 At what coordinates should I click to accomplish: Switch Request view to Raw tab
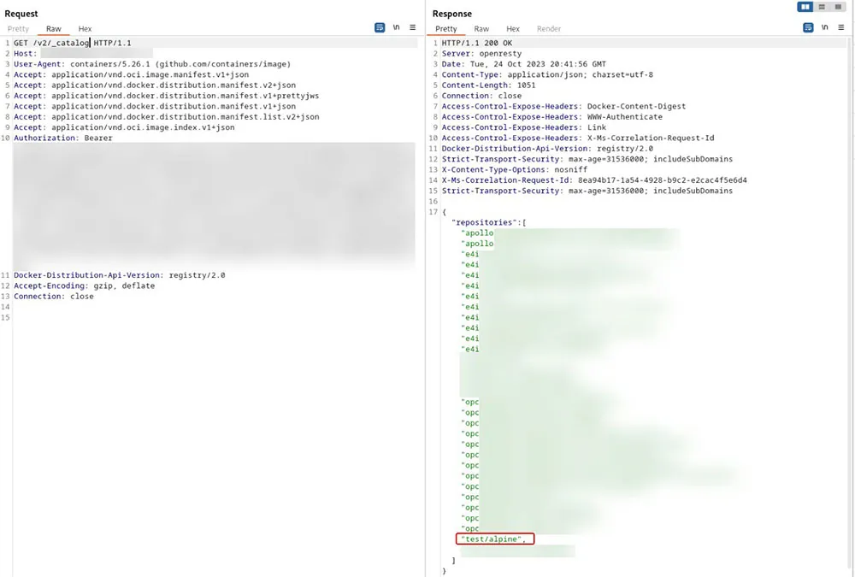pyautogui.click(x=53, y=29)
